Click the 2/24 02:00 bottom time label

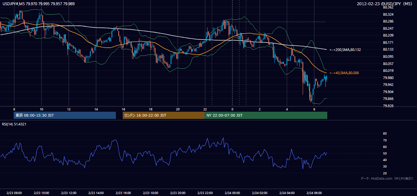[259, 193]
